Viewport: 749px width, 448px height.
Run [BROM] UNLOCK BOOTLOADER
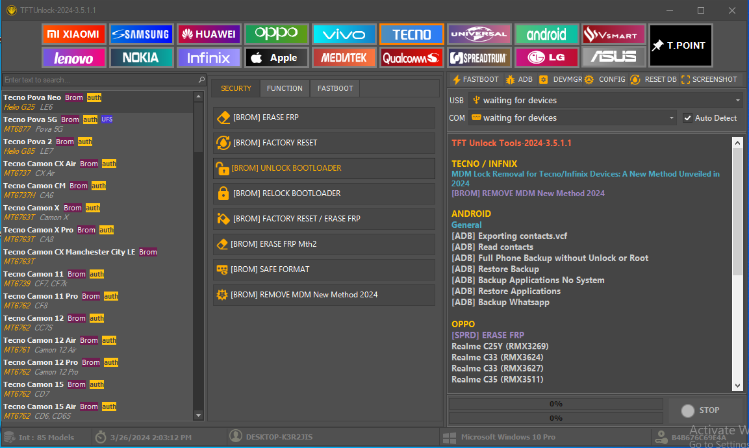324,168
